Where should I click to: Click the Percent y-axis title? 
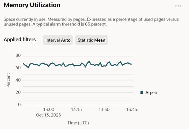click(x=9, y=80)
